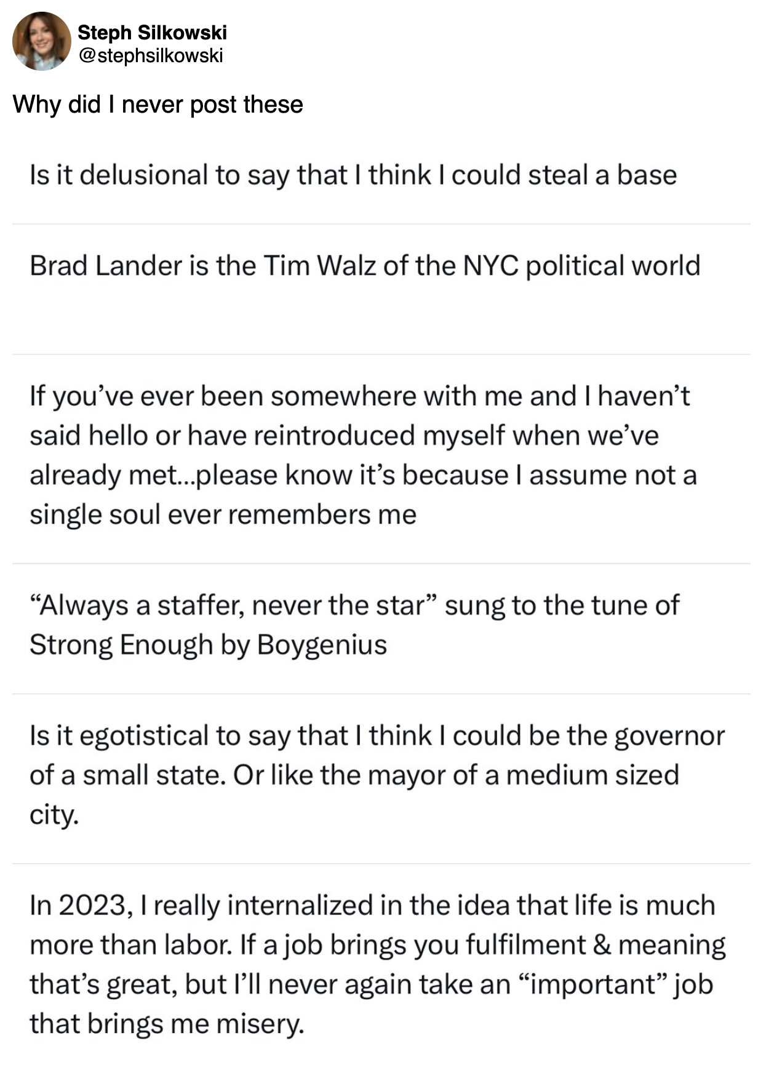
Task: Click the tweet text "Why did I never post these"
Action: coord(158,105)
